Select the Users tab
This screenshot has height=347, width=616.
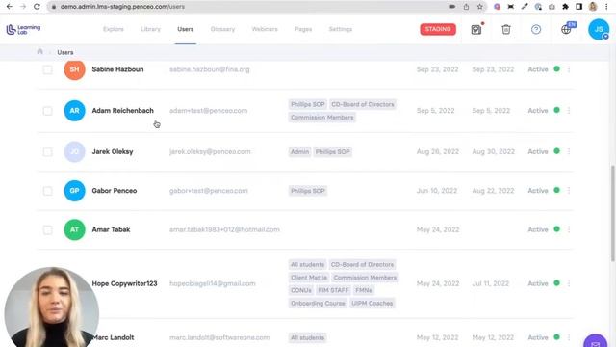(x=186, y=29)
